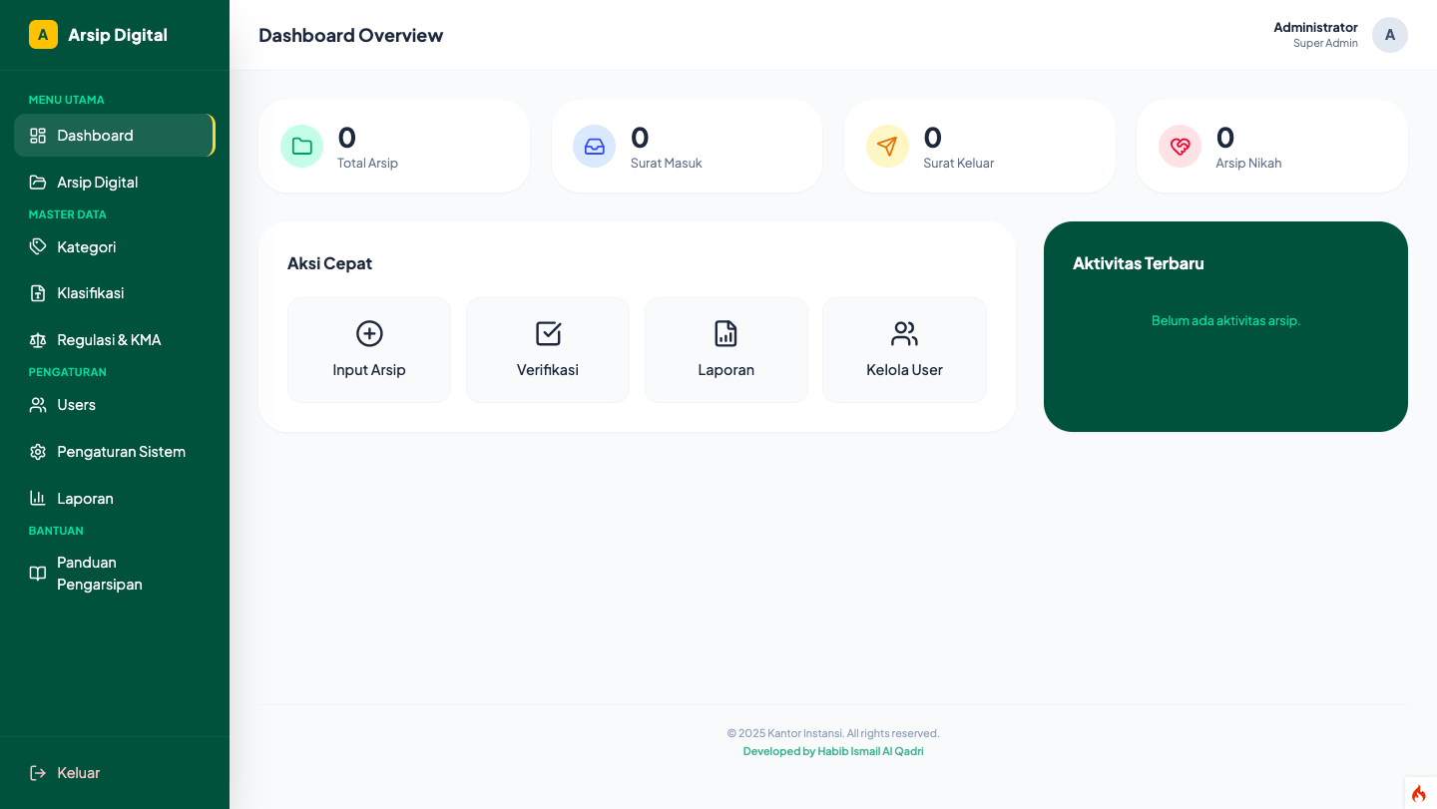The height and width of the screenshot is (809, 1437).
Task: Click the paper plane icon on Surat Keluar
Action: [887, 146]
